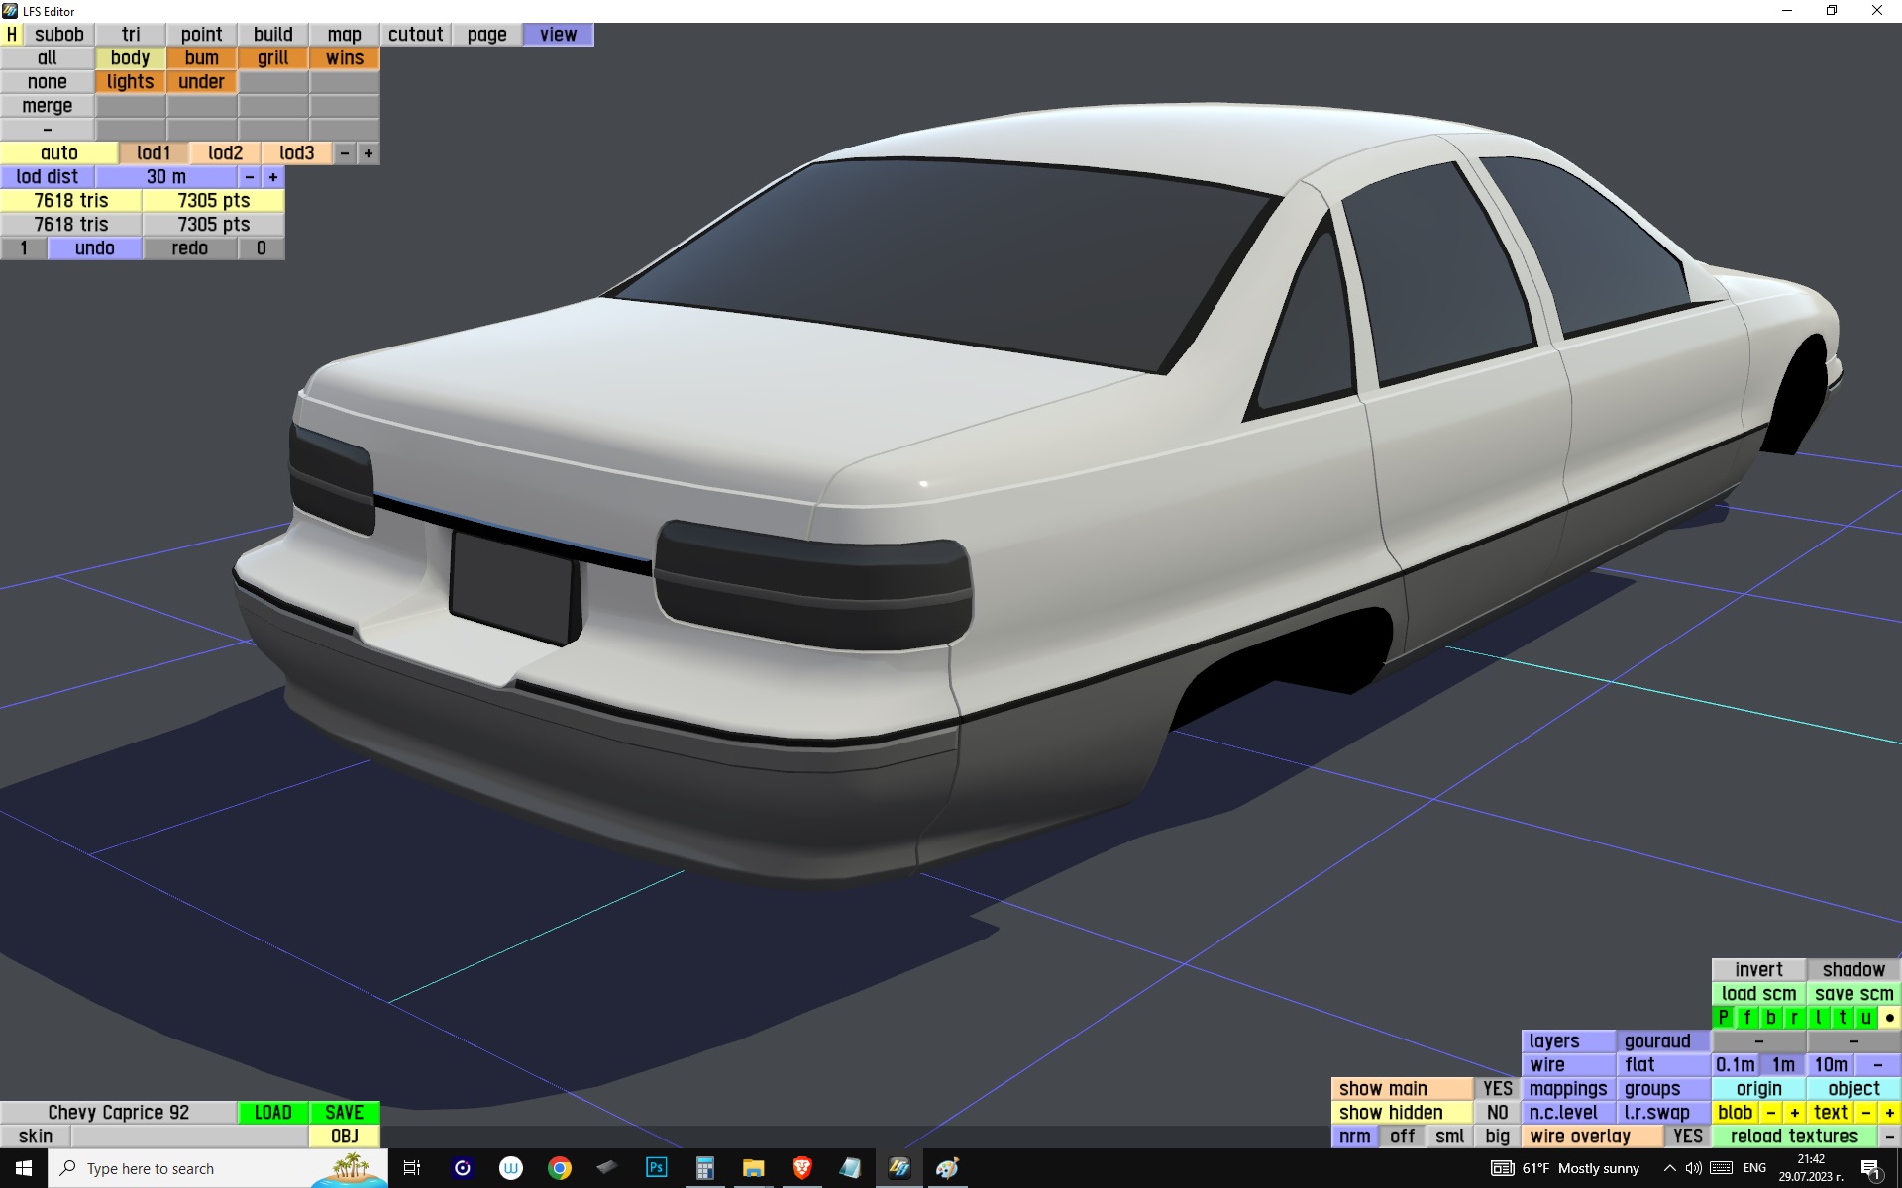The width and height of the screenshot is (1902, 1188).
Task: Click the skin name input field
Action: coord(189,1137)
